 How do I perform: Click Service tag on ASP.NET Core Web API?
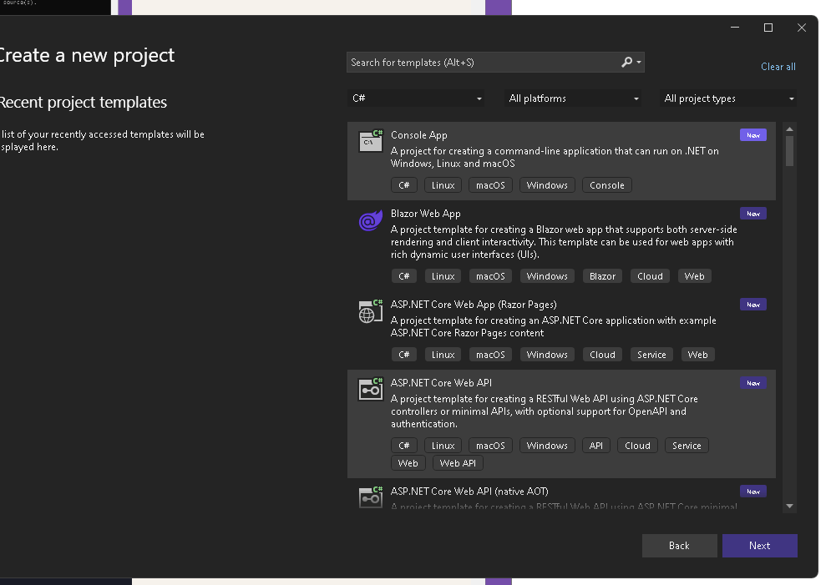[x=687, y=446]
